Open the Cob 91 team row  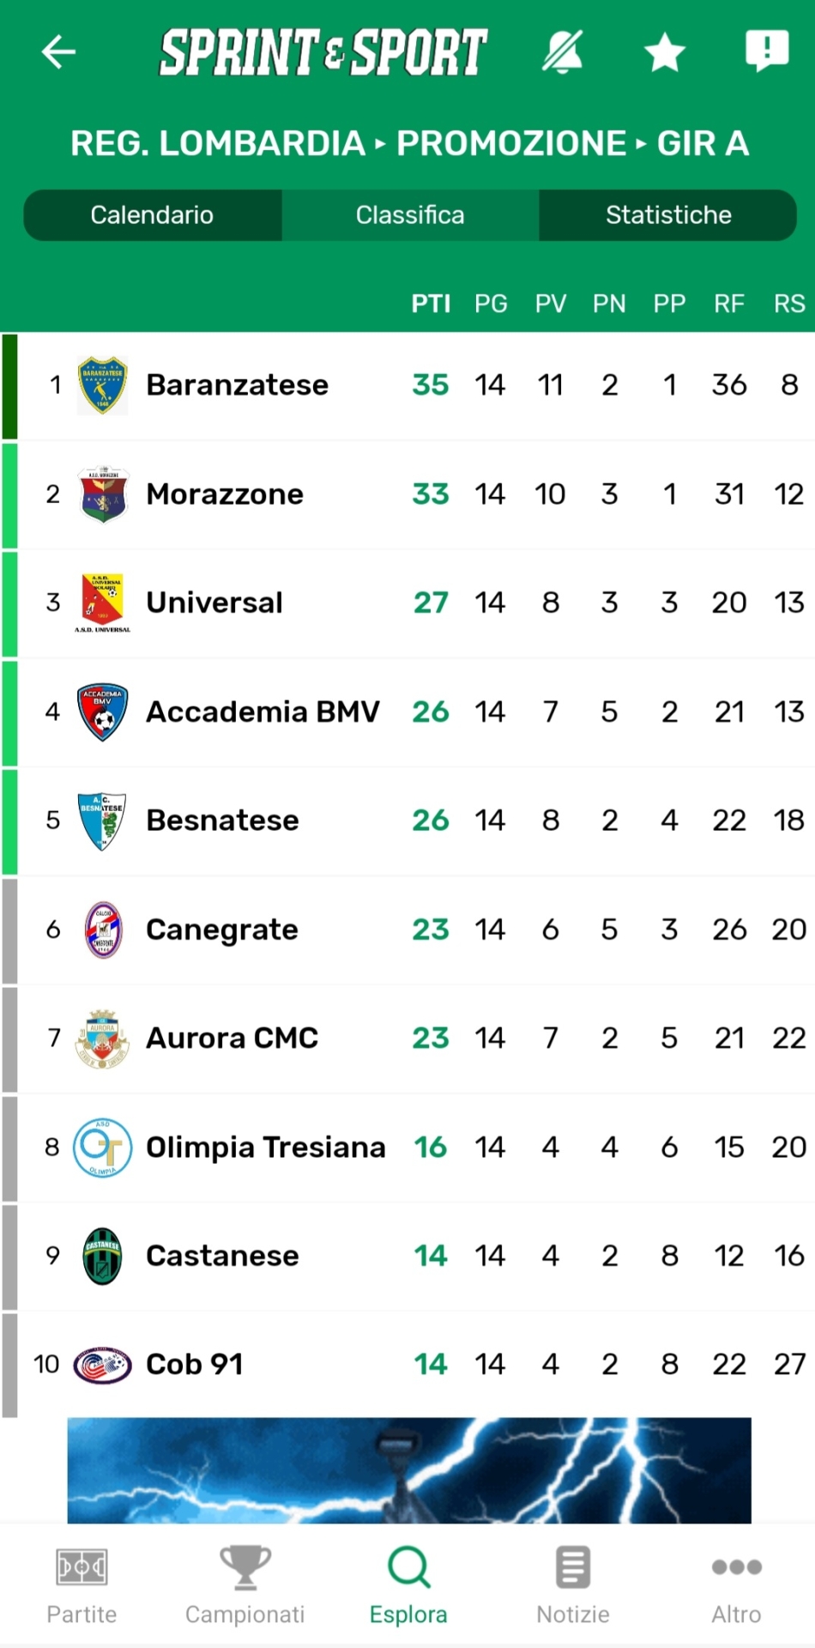195,1365
